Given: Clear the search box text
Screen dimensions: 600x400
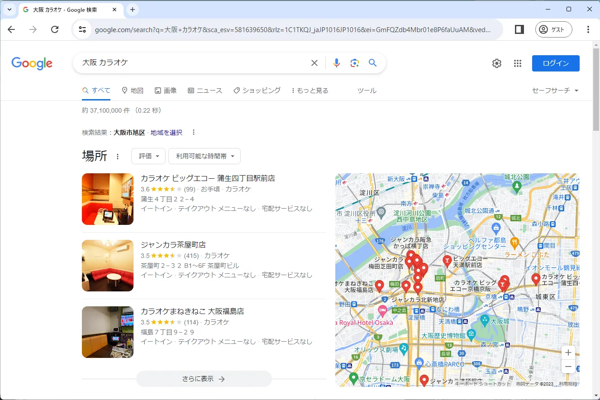Looking at the screenshot, I should coord(314,63).
